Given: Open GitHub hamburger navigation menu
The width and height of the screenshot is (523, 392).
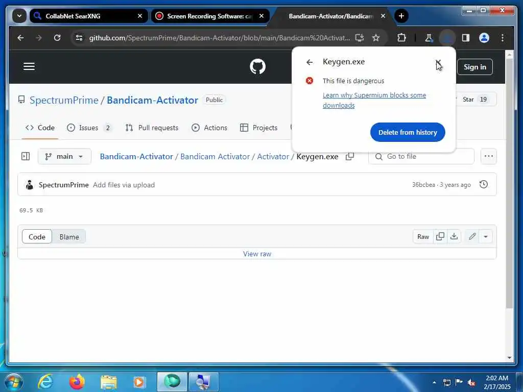Looking at the screenshot, I should coord(29,66).
